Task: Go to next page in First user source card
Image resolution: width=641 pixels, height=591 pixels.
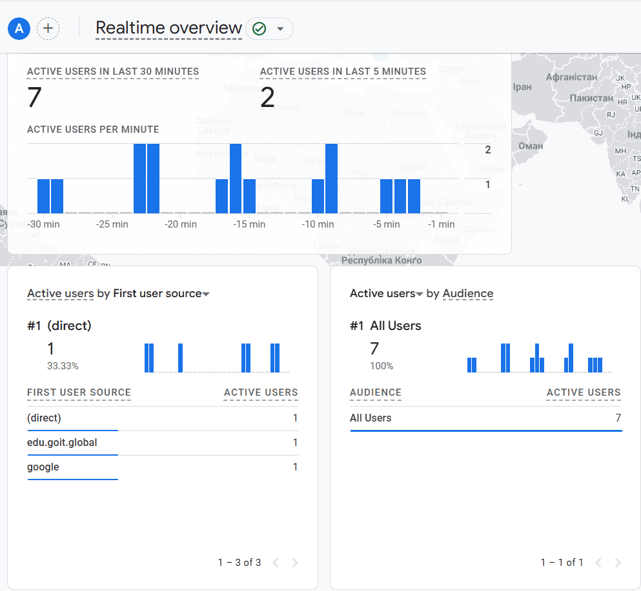Action: click(x=295, y=563)
